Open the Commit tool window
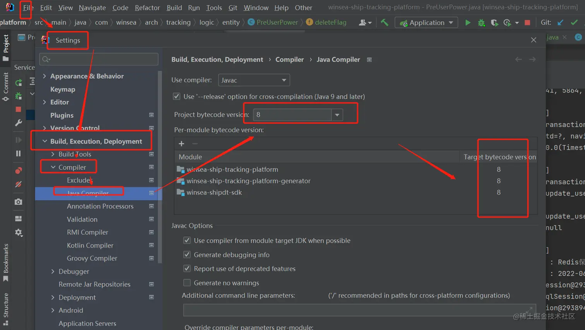 click(x=6, y=87)
